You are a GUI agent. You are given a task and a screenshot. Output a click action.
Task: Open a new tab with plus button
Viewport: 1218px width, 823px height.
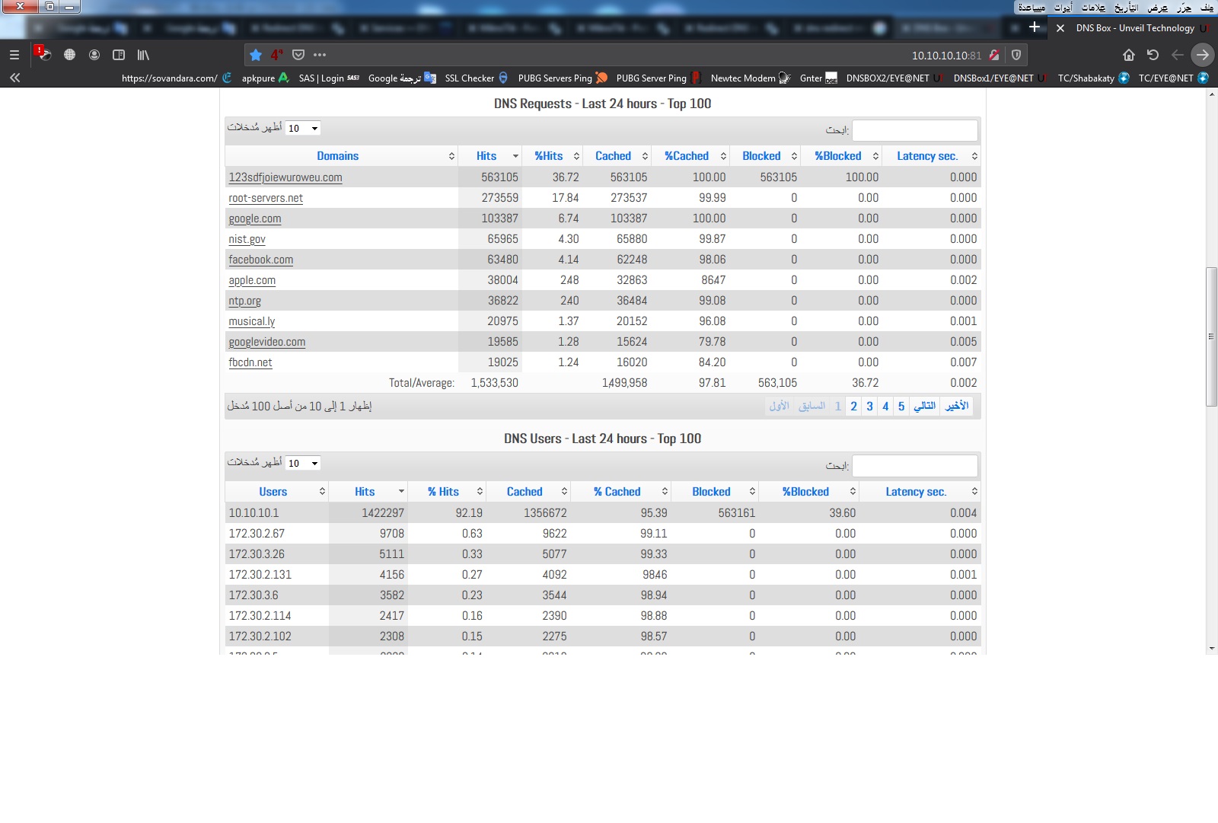click(x=1035, y=27)
